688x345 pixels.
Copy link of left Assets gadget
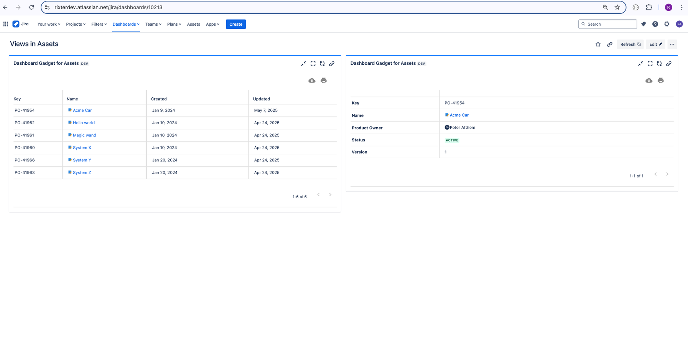(x=332, y=64)
